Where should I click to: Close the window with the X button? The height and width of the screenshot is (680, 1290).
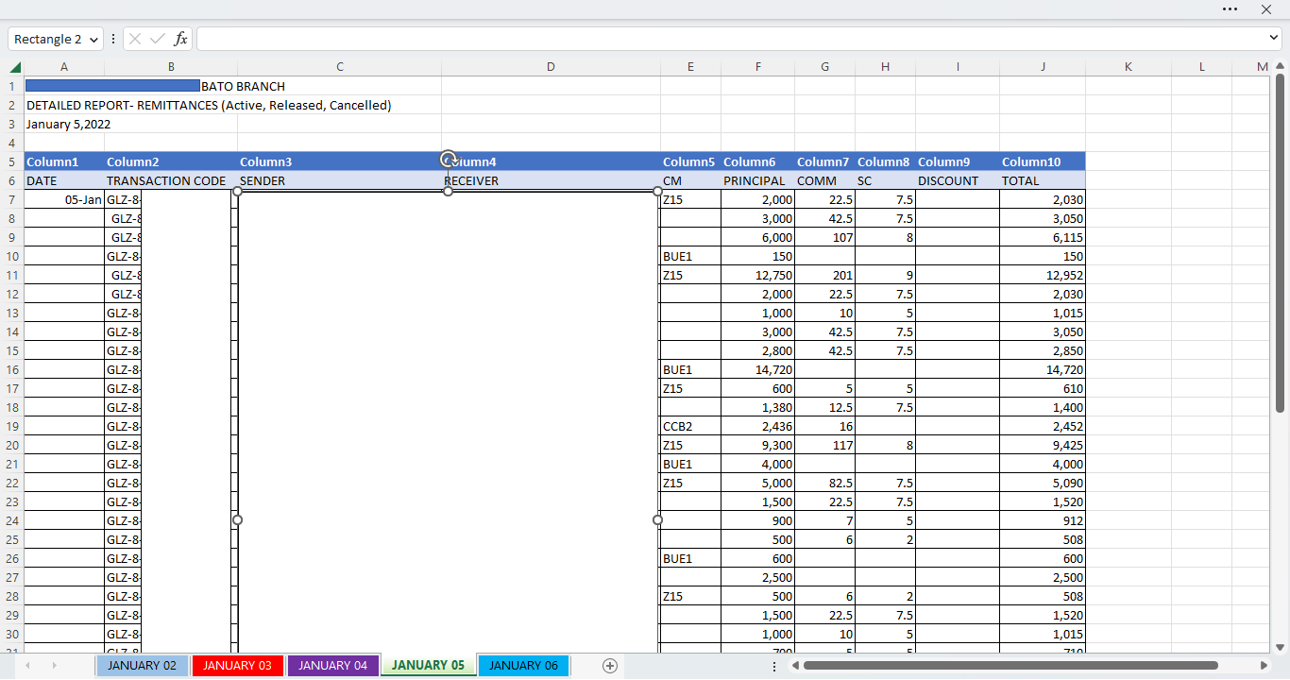tap(1266, 9)
